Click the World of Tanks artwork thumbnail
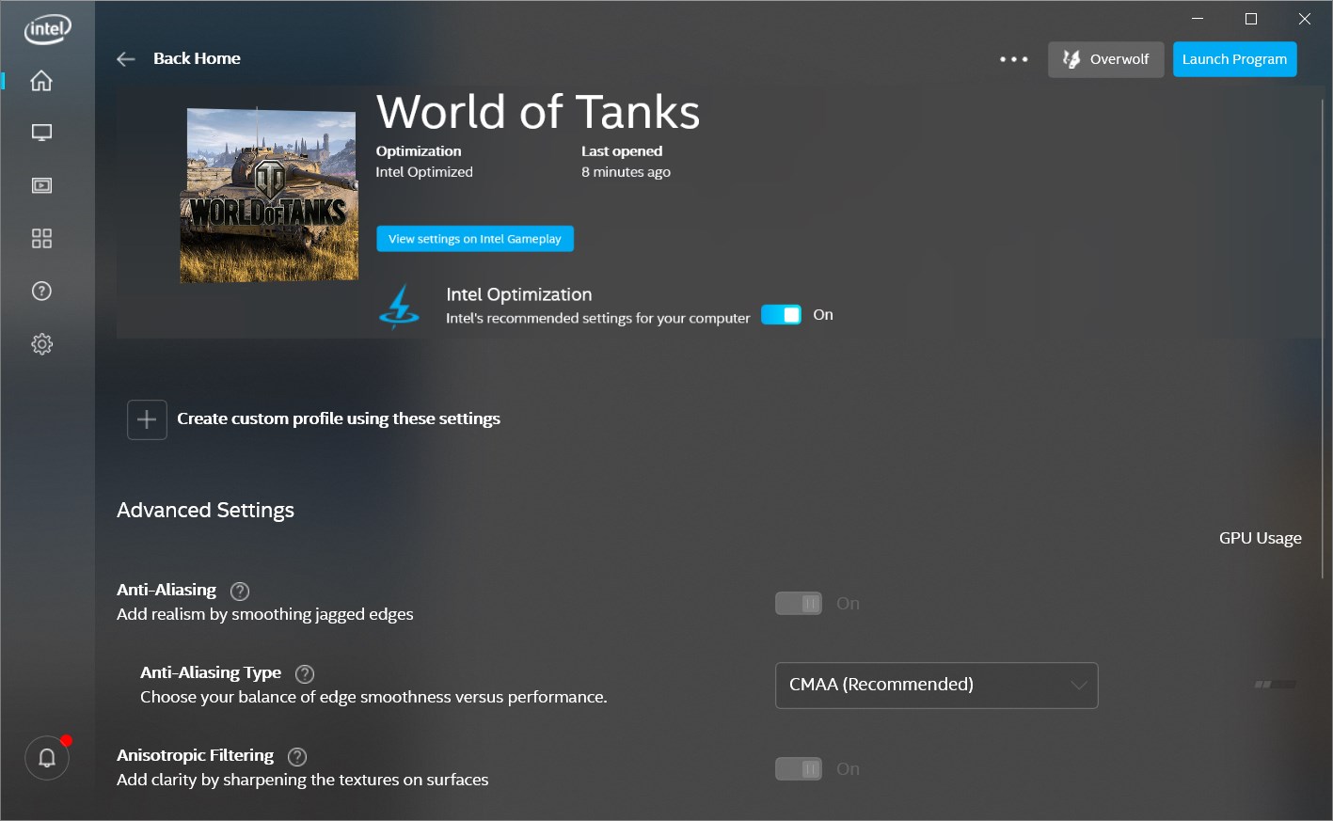1333x821 pixels. point(269,195)
